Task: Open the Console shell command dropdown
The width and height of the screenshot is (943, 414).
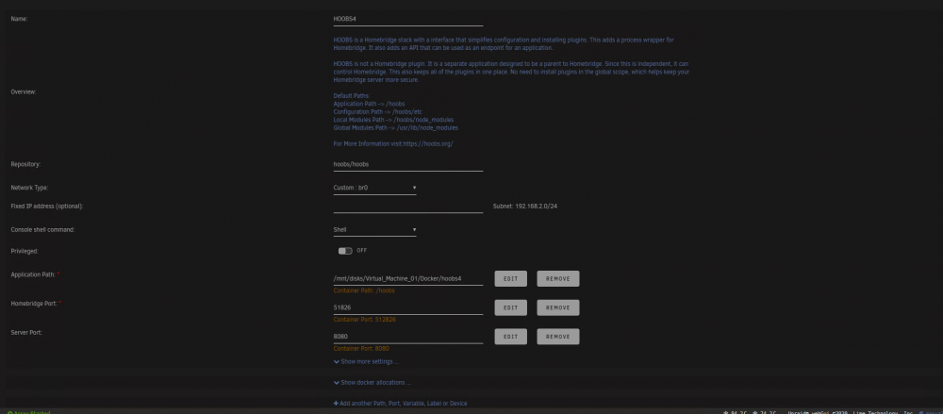Action: pos(374,230)
